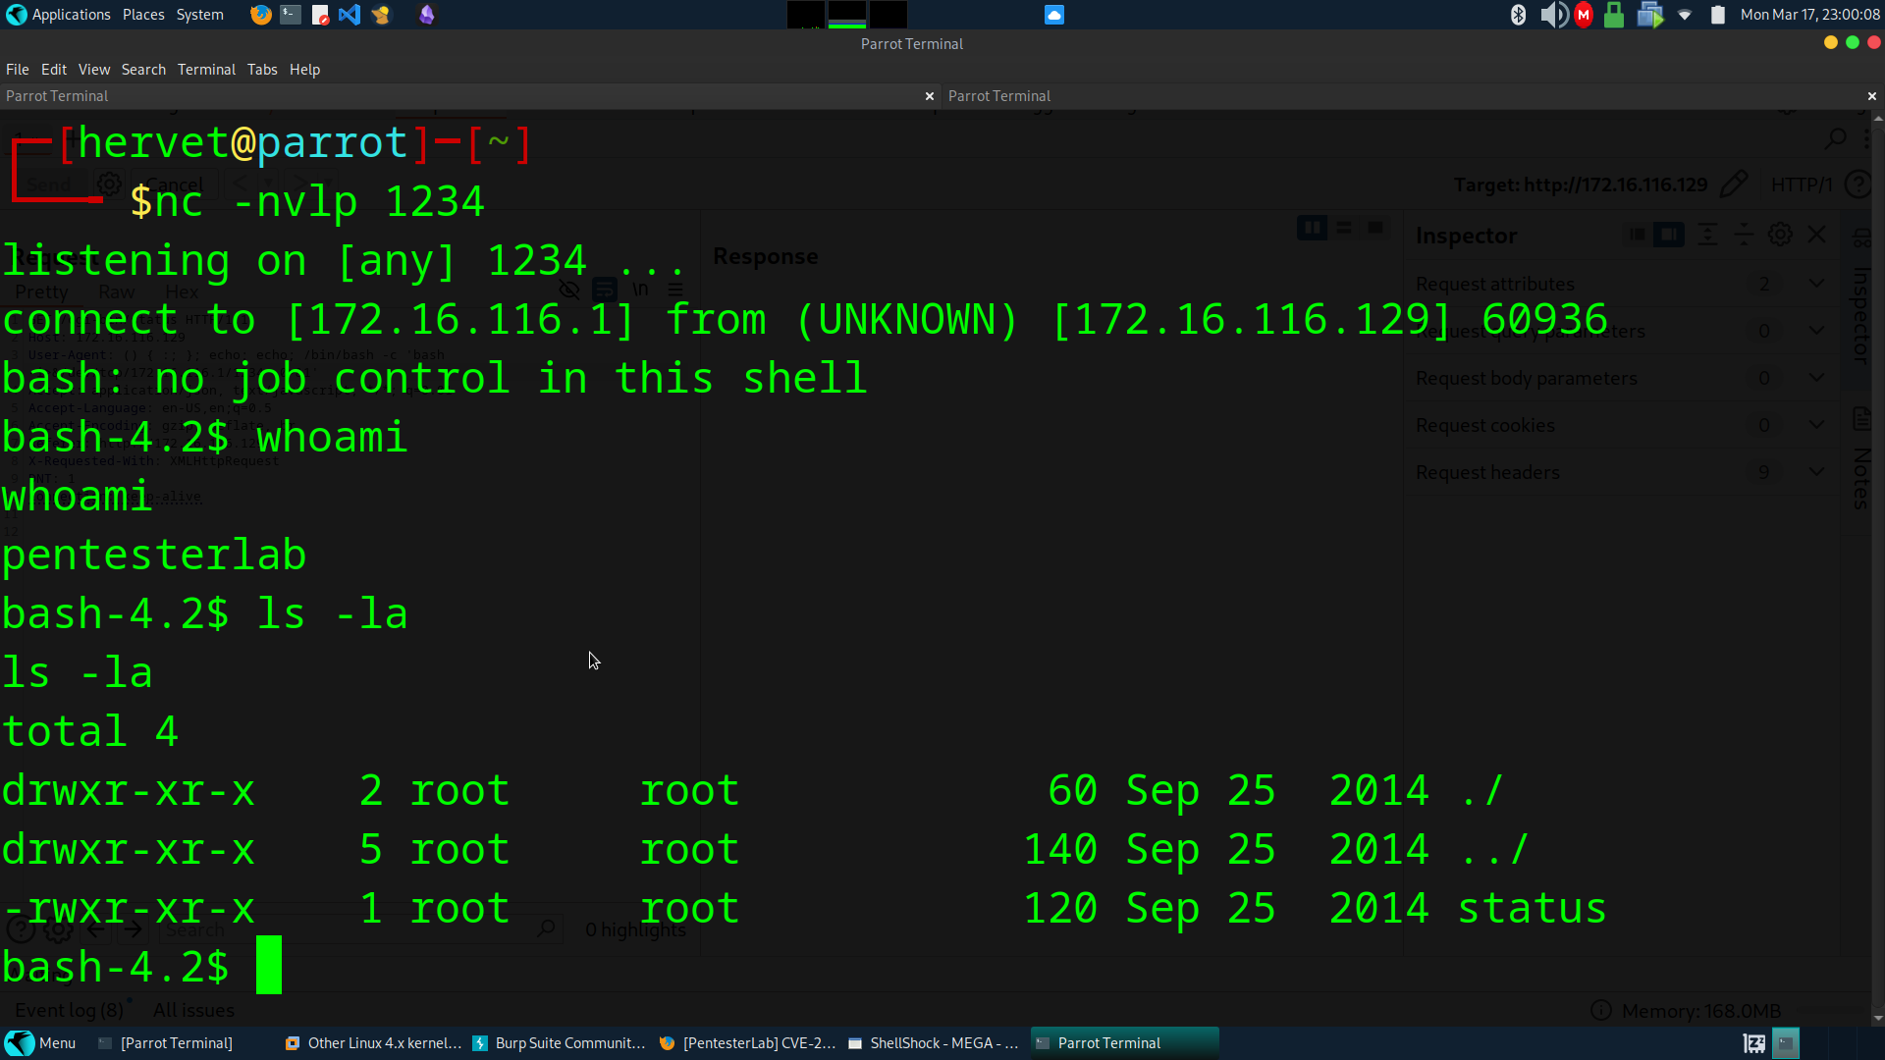Click the search magnifier icon above the Inspector
The image size is (1885, 1060).
(1834, 138)
